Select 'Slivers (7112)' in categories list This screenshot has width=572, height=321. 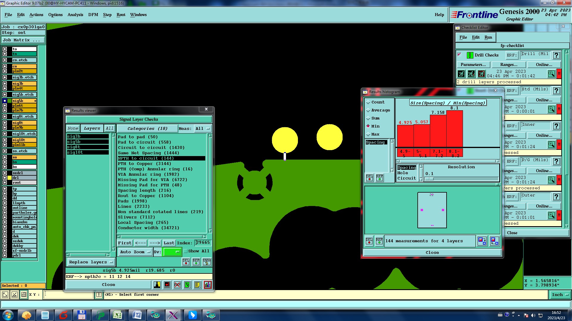click(136, 217)
